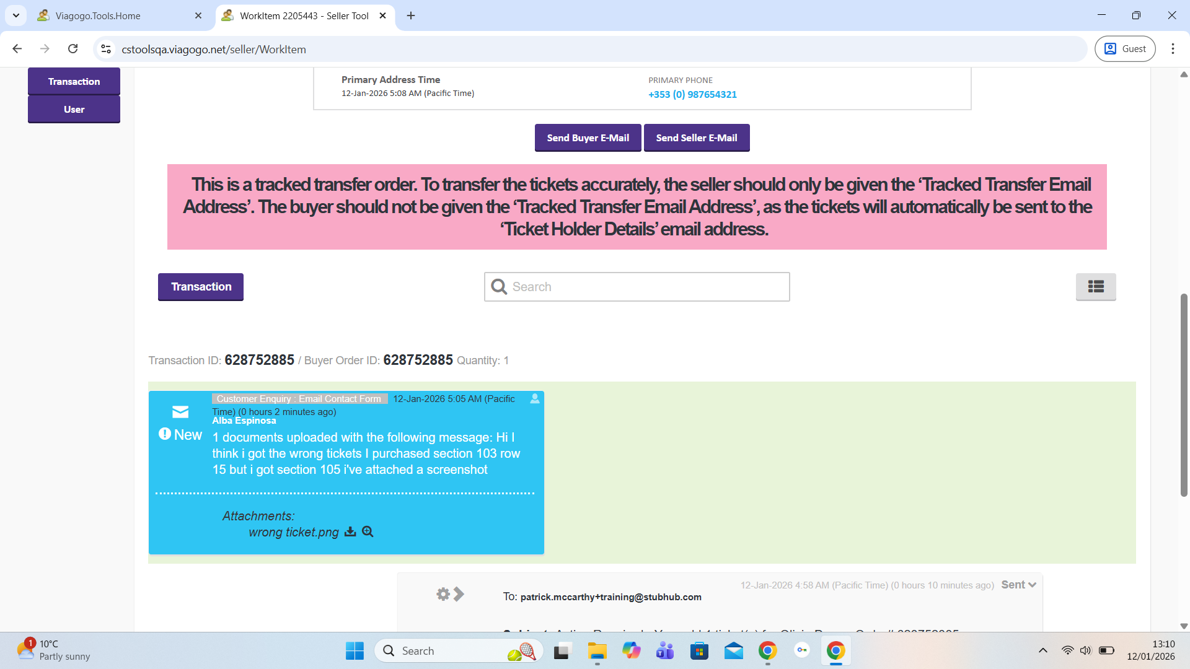
Task: Expand the Sent status dropdown
Action: pyautogui.click(x=1018, y=585)
